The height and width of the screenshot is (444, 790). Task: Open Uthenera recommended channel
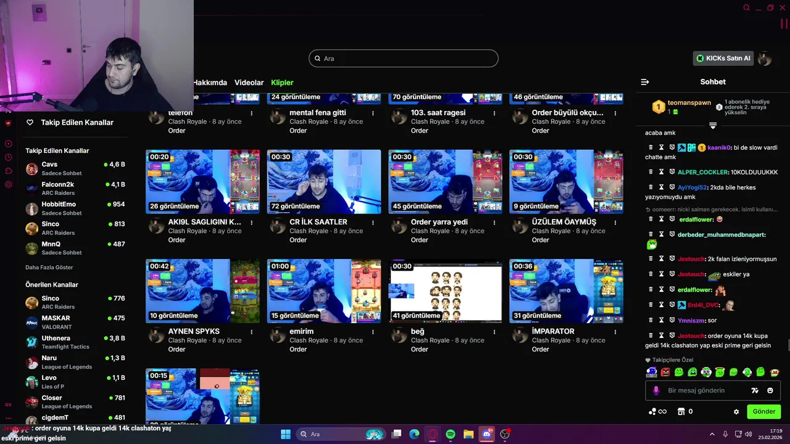[75, 342]
